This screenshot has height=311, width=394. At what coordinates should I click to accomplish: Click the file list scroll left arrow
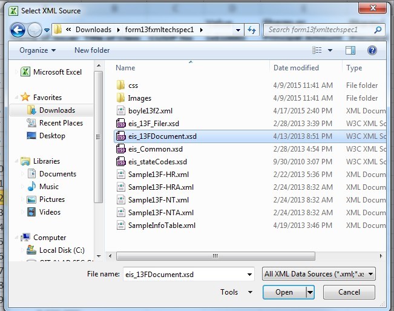click(110, 256)
